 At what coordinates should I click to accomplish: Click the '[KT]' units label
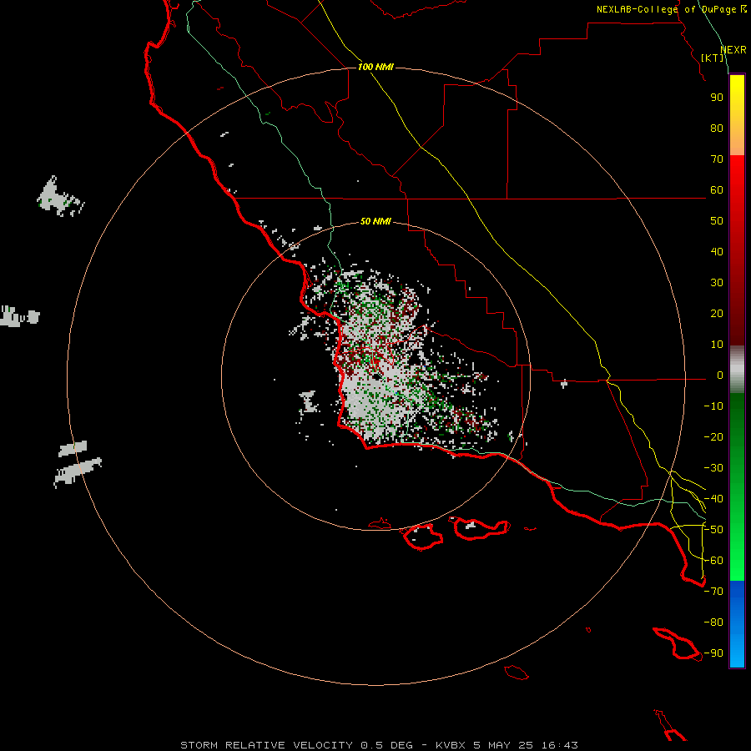[x=713, y=58]
